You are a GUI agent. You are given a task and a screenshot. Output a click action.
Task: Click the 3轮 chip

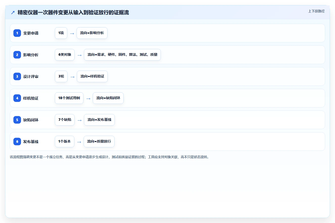(61, 76)
